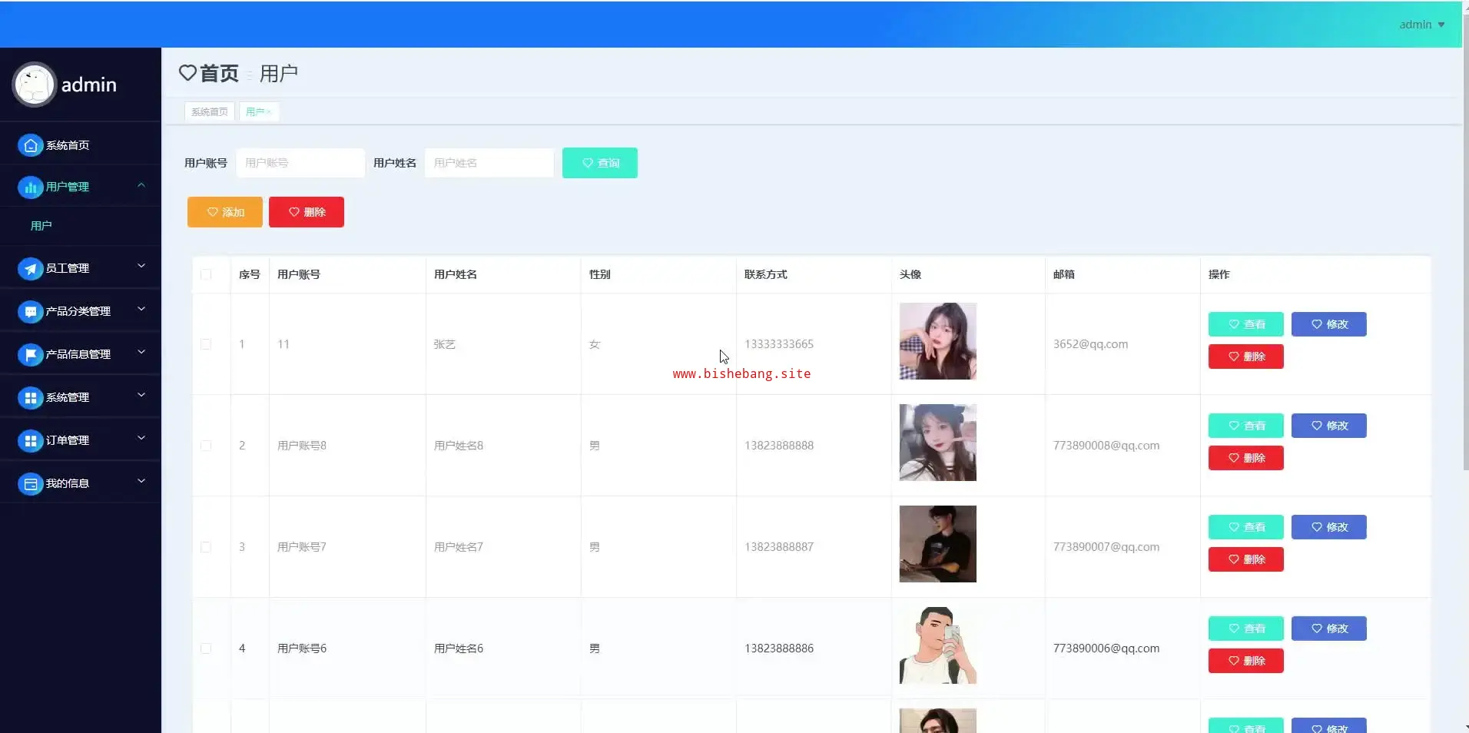This screenshot has height=733, width=1469.
Task: Delete the 用户账号7 row
Action: [1246, 559]
